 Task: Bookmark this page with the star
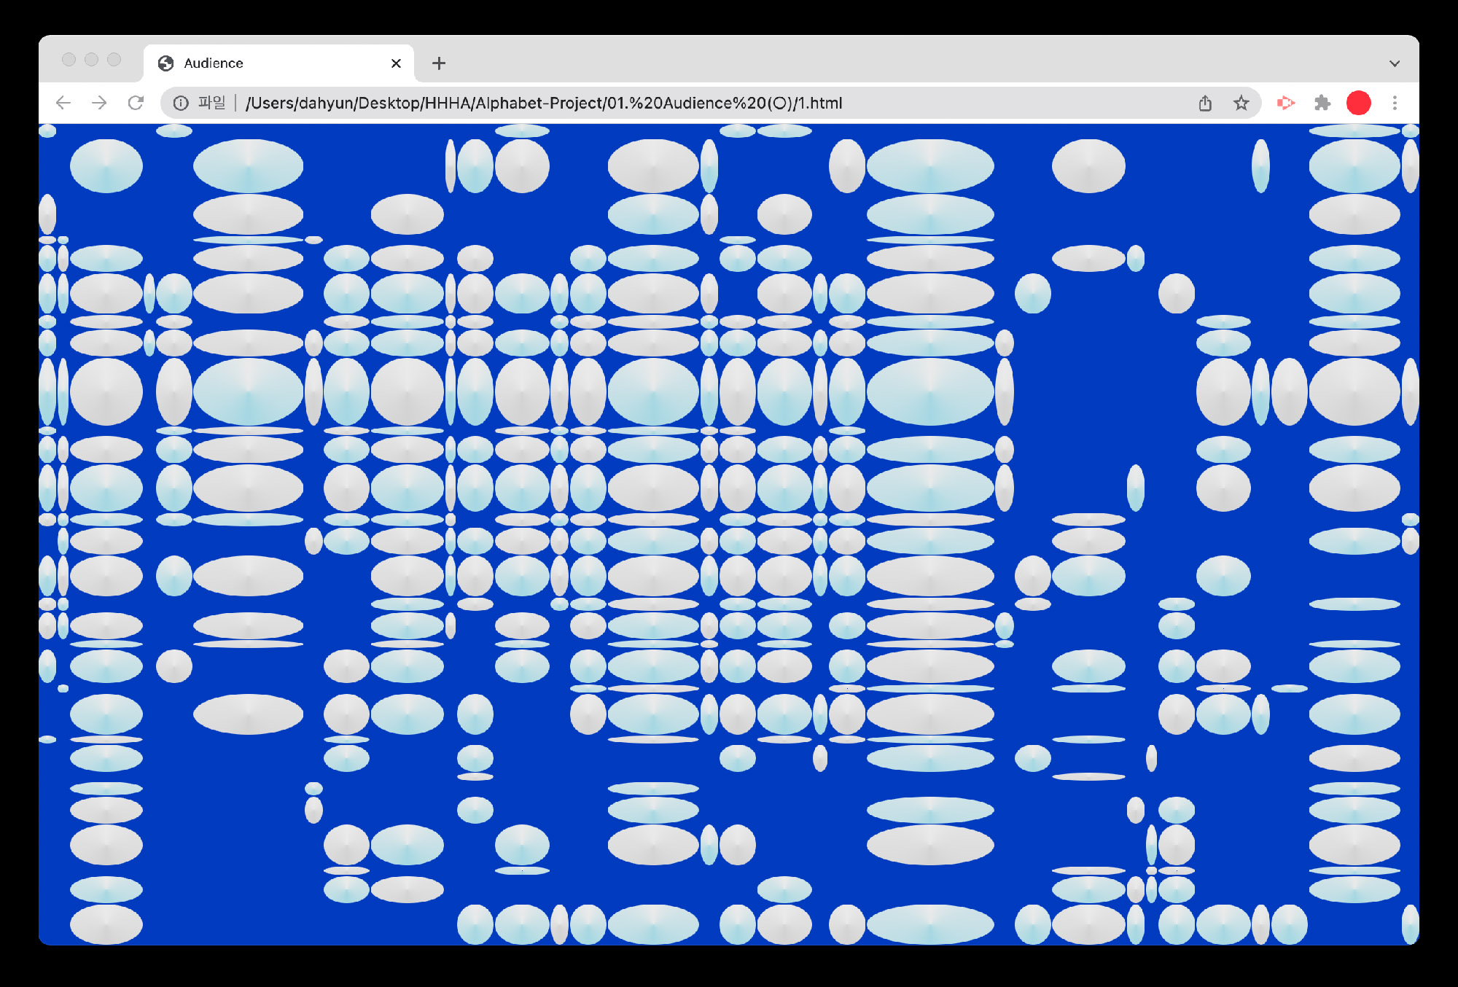[1241, 104]
